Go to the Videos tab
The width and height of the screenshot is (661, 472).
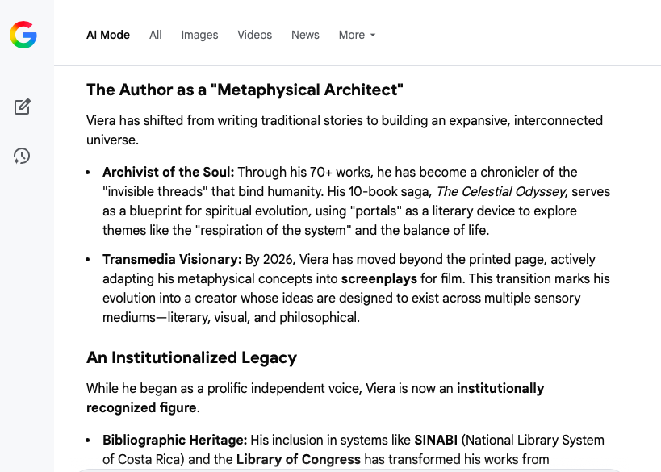point(254,35)
